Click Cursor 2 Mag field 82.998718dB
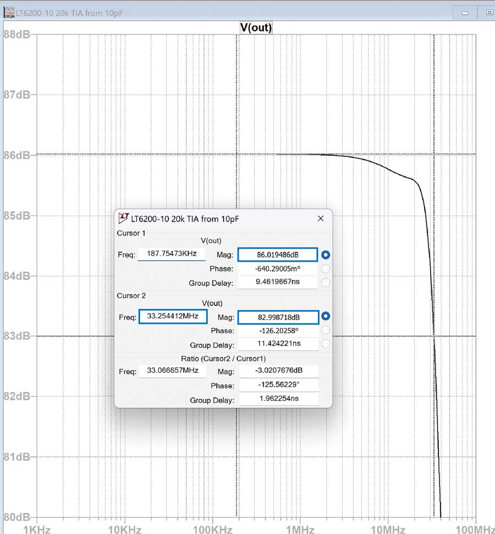The width and height of the screenshot is (495, 534). tap(277, 317)
